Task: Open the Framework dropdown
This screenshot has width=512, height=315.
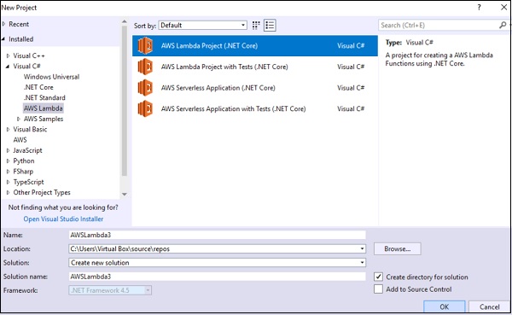Action: 110,290
